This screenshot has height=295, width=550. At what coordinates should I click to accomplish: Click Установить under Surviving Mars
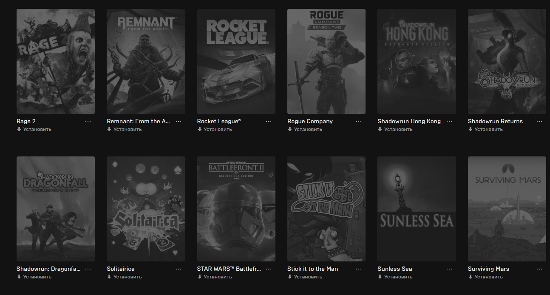pyautogui.click(x=485, y=277)
